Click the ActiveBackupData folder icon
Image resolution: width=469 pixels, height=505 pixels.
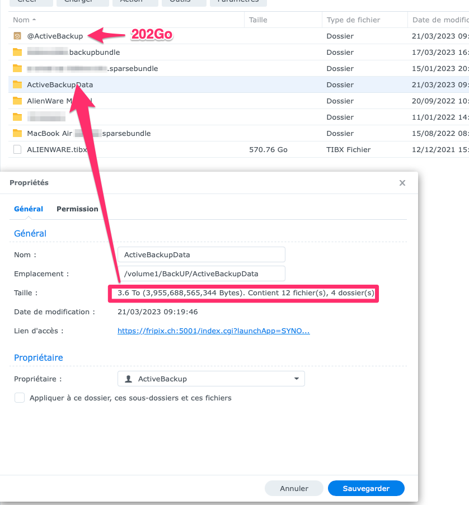pos(17,85)
